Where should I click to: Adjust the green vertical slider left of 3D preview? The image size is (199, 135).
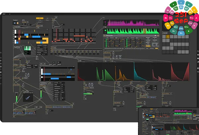[17, 99]
